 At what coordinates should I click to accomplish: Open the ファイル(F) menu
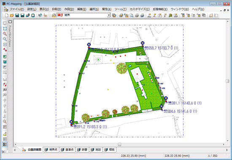pos(17,9)
